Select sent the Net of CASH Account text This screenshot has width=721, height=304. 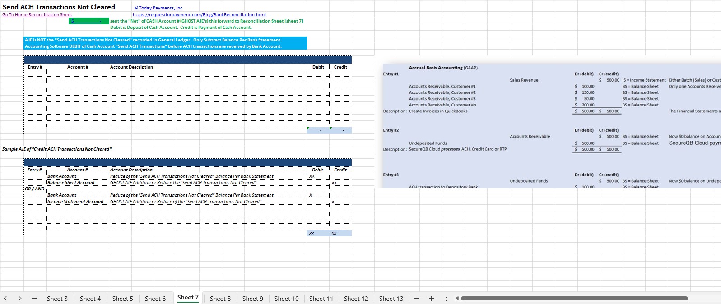click(x=206, y=21)
